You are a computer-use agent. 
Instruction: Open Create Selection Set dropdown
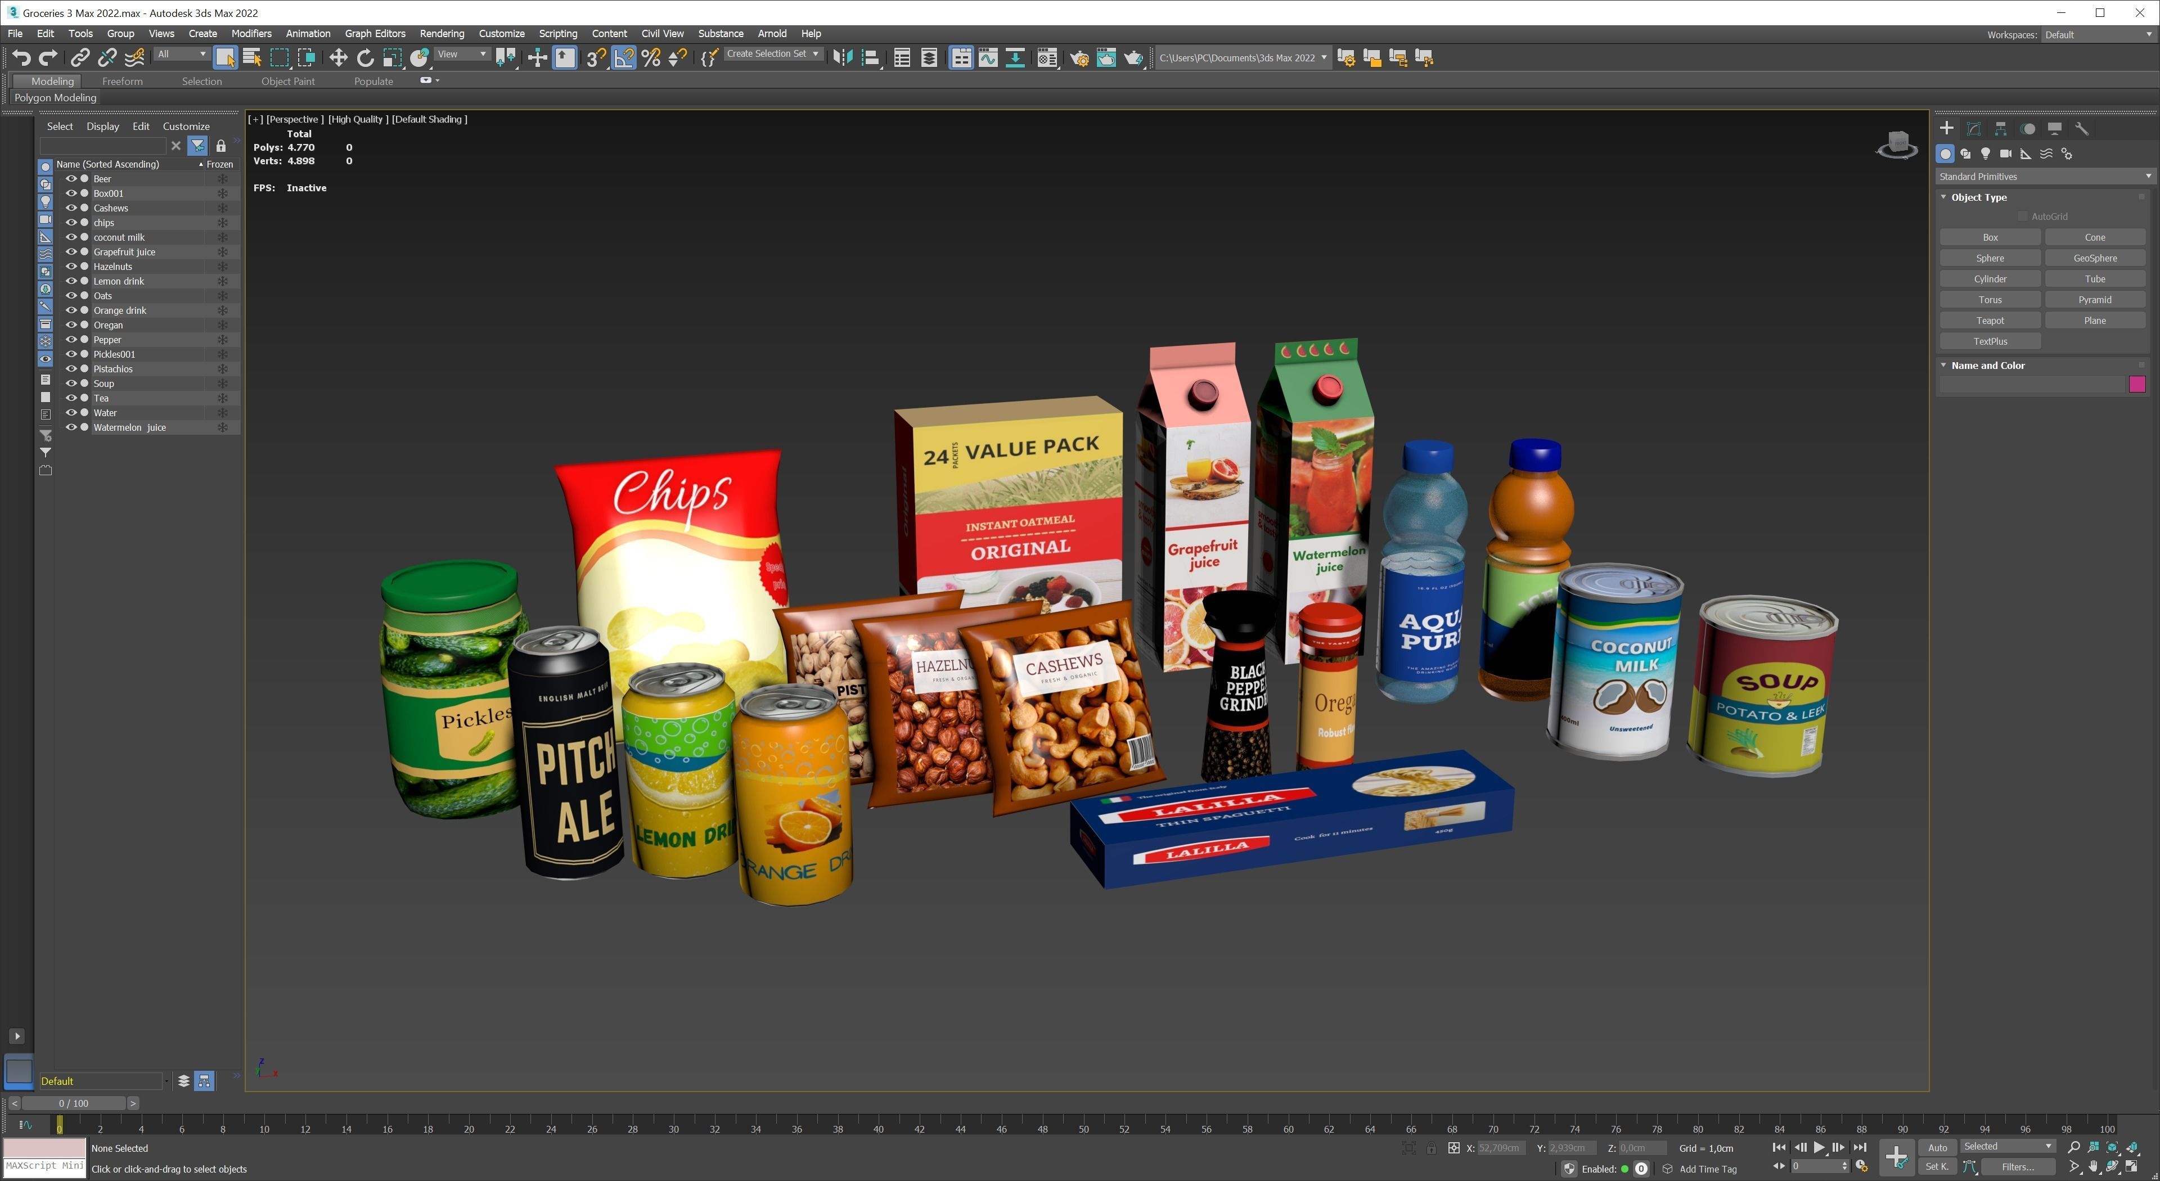point(772,53)
